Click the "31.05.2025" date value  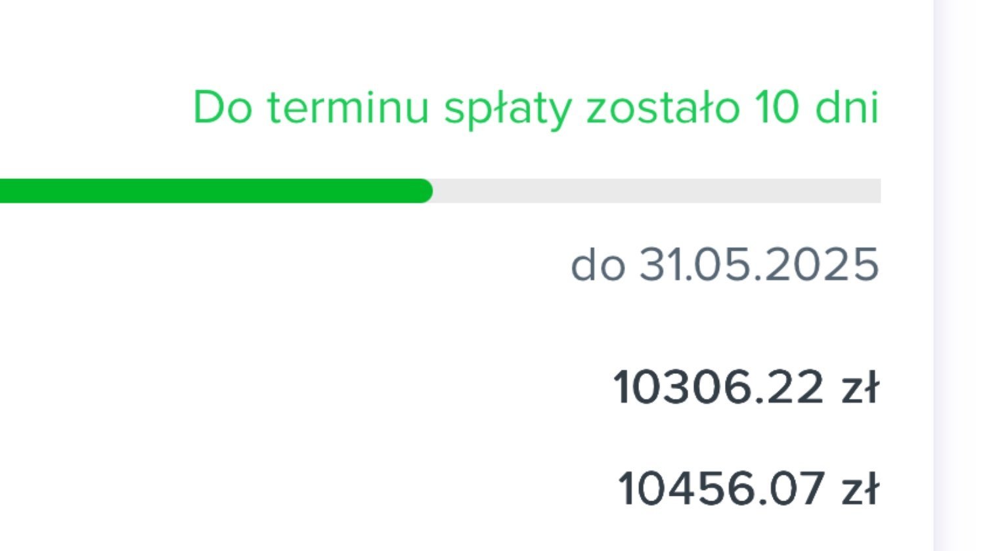(759, 265)
